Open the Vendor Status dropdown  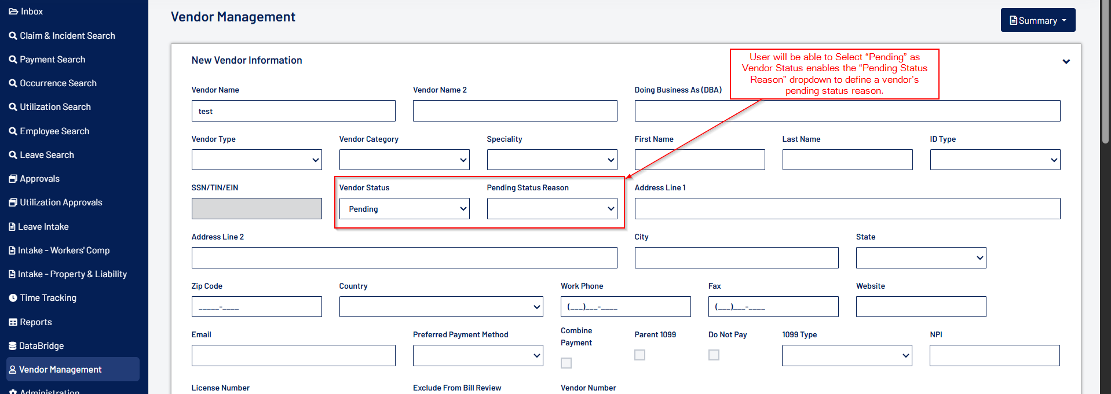pyautogui.click(x=404, y=209)
